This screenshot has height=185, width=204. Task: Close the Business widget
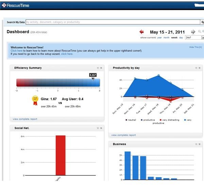pyautogui.click(x=200, y=144)
